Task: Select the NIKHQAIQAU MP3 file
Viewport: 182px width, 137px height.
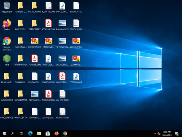Action: tap(48, 78)
